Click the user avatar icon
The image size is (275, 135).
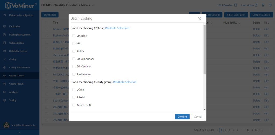pyautogui.click(x=6, y=125)
